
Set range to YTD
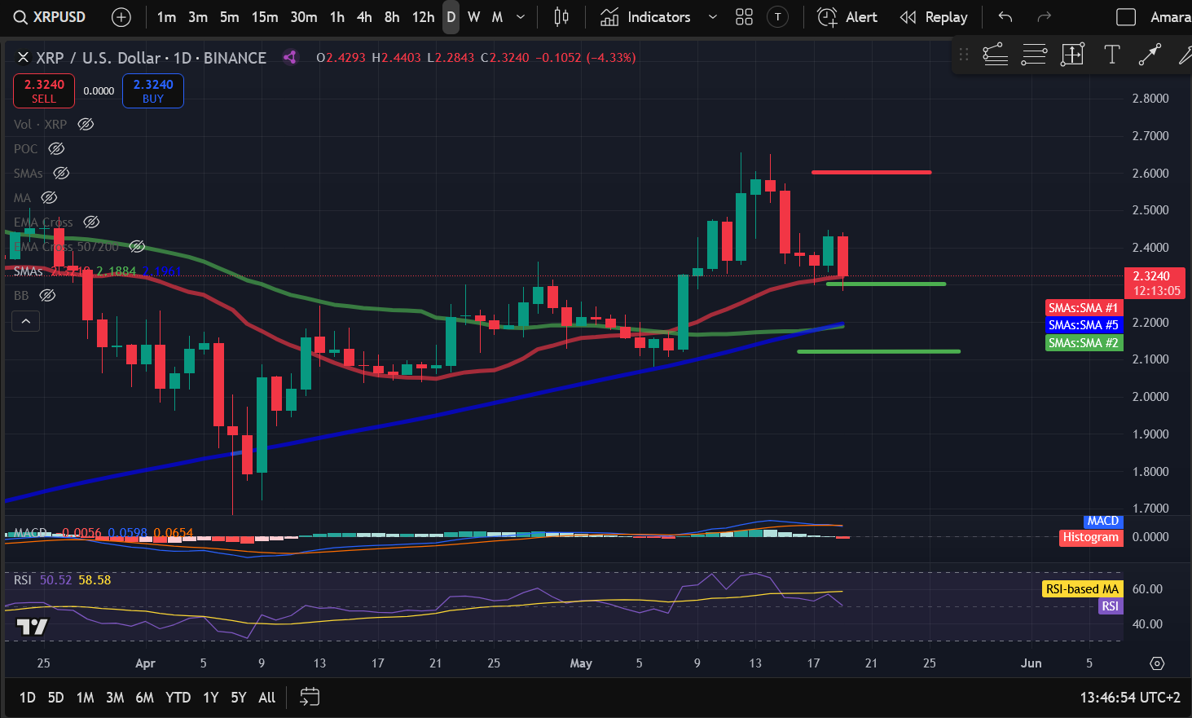click(x=178, y=698)
